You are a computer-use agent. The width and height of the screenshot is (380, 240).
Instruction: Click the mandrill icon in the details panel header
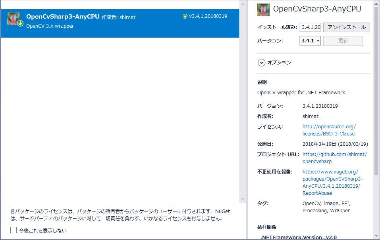click(263, 10)
